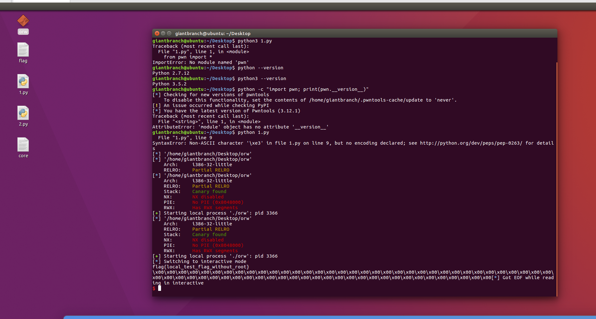This screenshot has width=596, height=319.
Task: Click the terminal's orange vertical scrollbar
Action: click(x=556, y=177)
